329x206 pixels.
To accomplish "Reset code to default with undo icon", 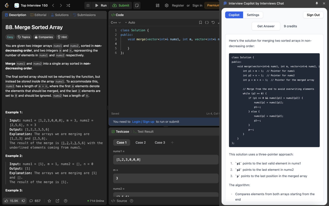I will [213, 22].
